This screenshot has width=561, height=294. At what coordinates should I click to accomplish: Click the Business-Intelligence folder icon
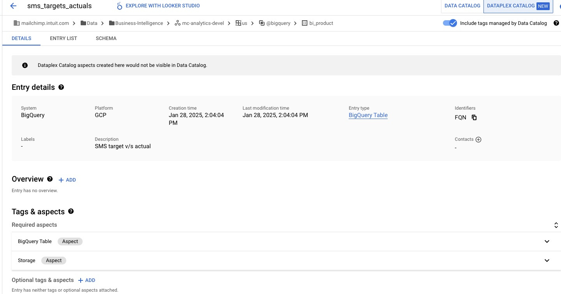click(x=112, y=23)
